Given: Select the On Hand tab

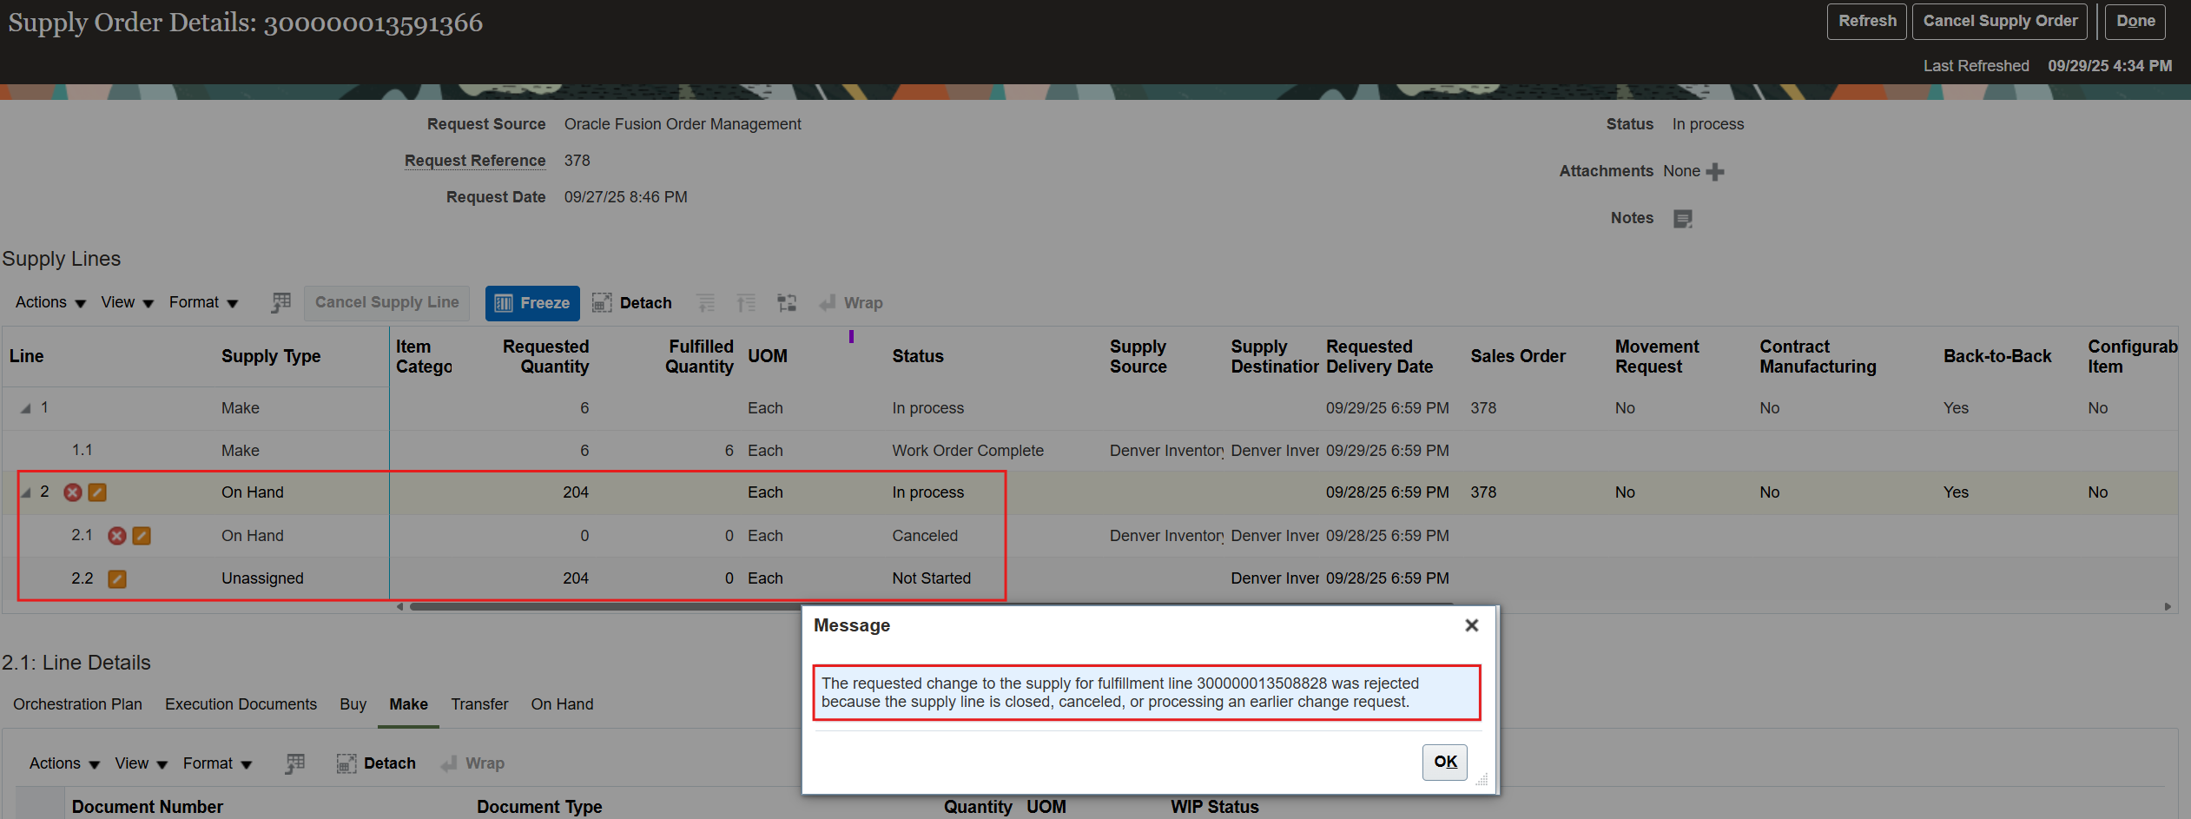Looking at the screenshot, I should (x=562, y=704).
